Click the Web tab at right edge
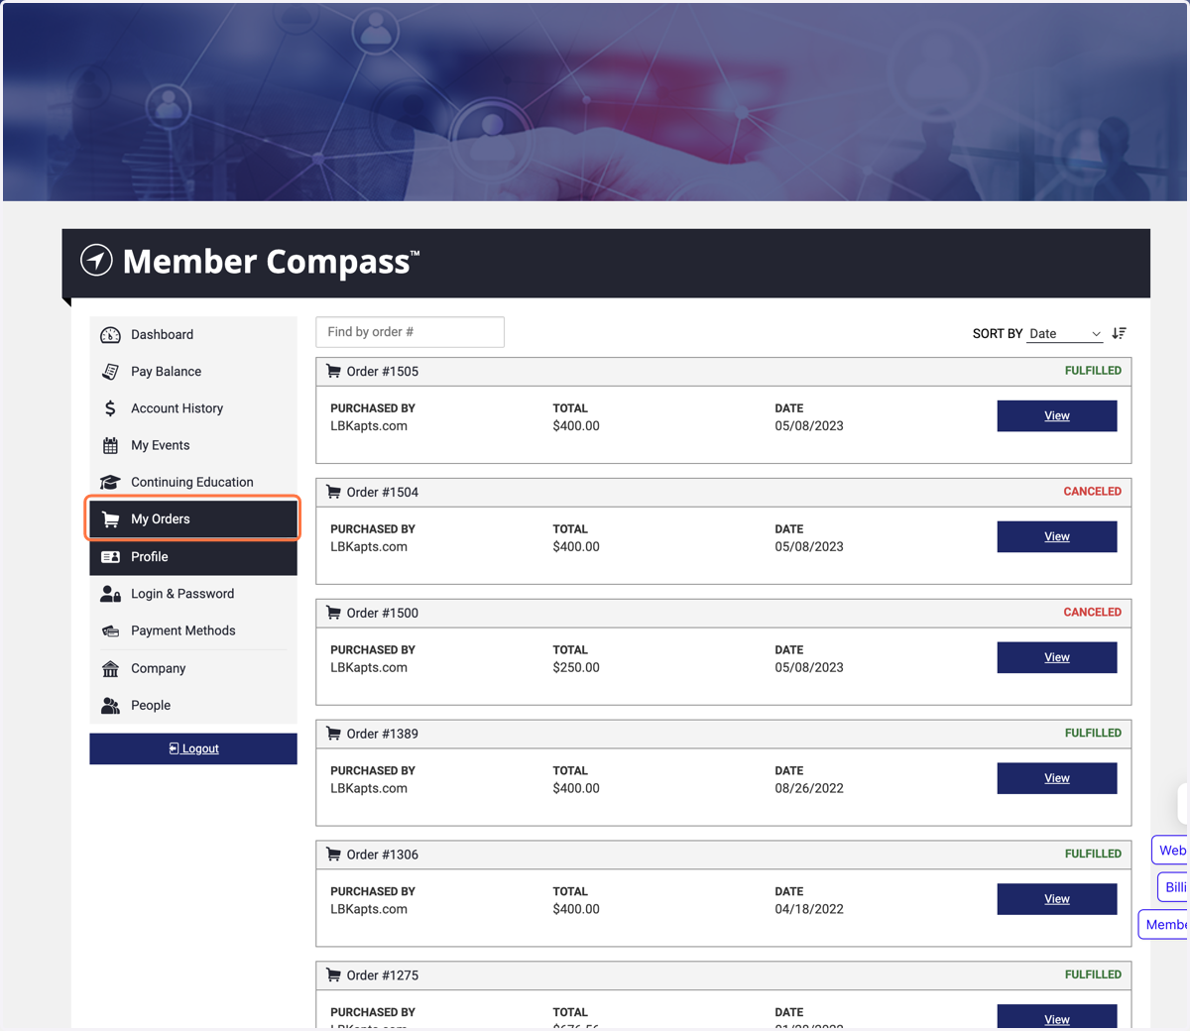 coord(1171,851)
